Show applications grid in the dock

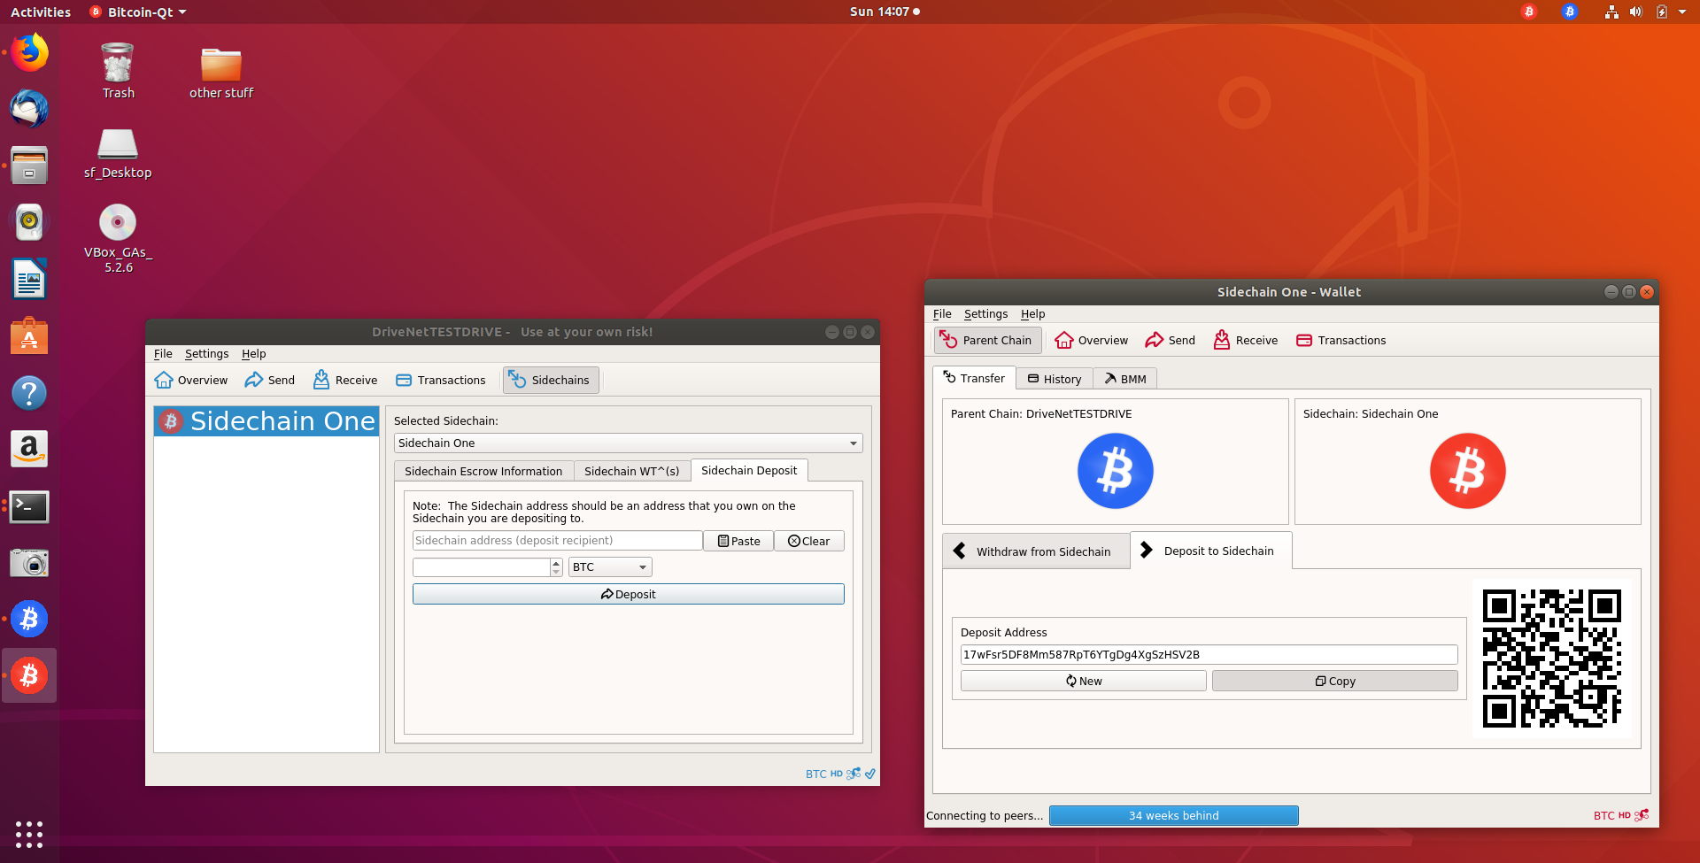point(29,834)
